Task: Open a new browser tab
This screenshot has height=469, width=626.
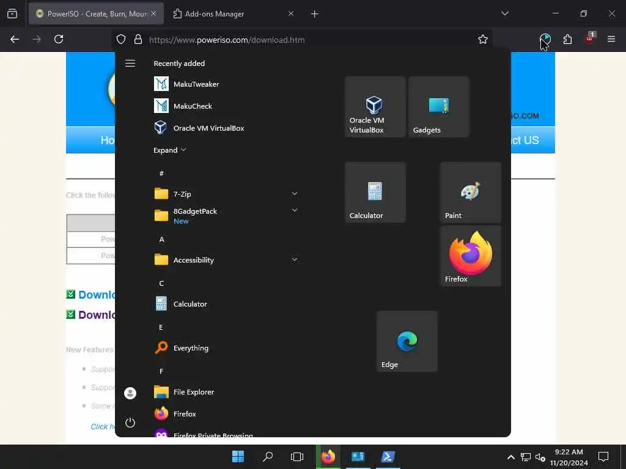Action: [x=314, y=14]
